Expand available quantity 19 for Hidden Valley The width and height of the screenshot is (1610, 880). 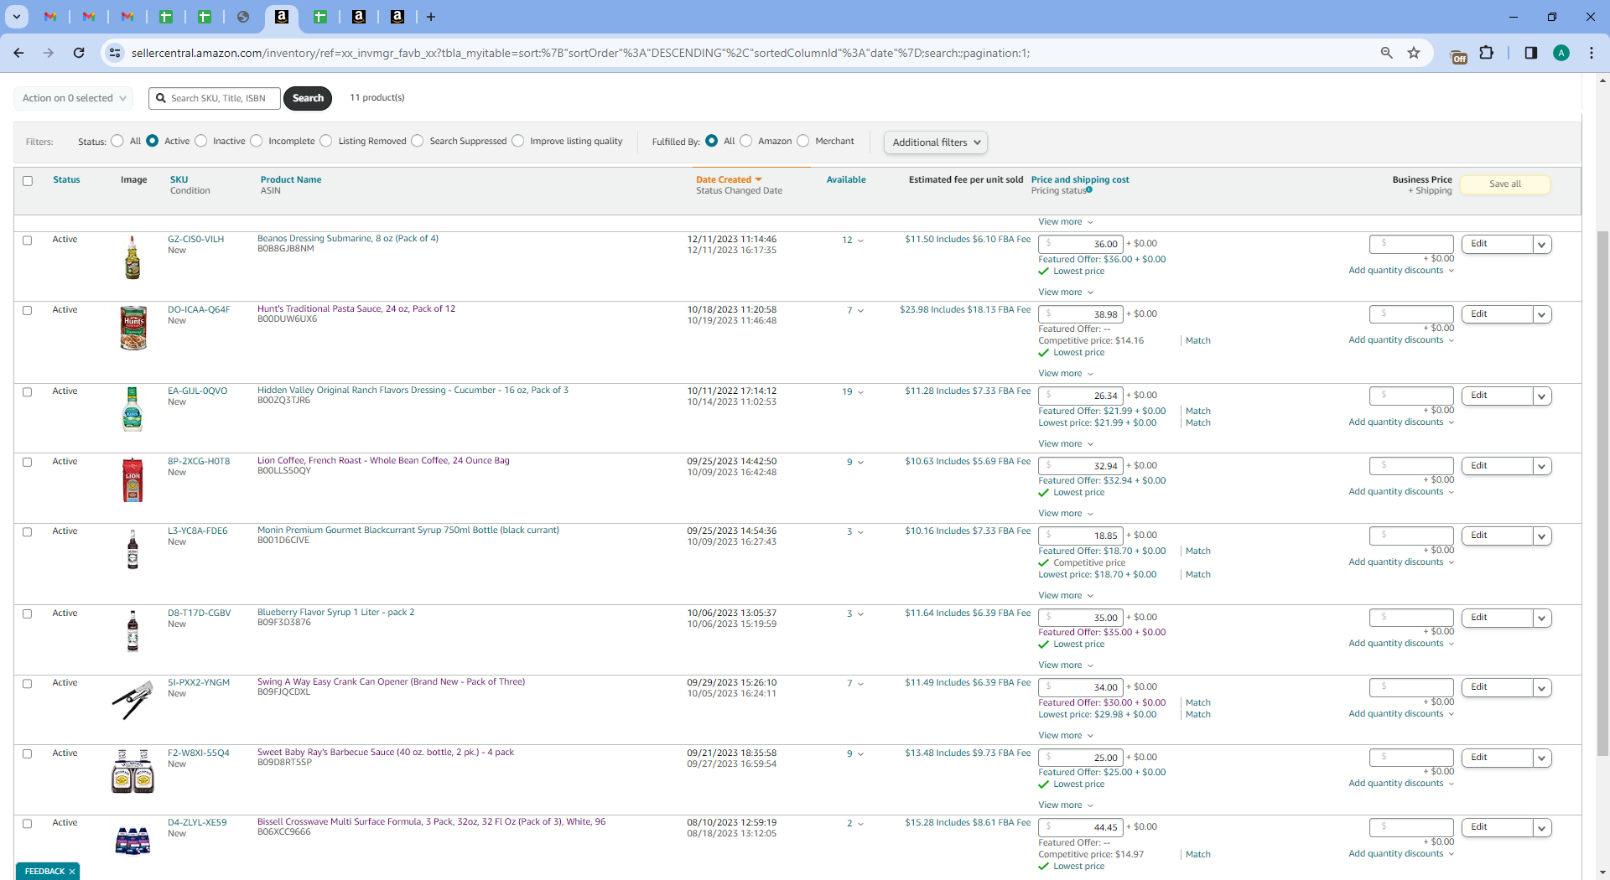click(x=853, y=392)
